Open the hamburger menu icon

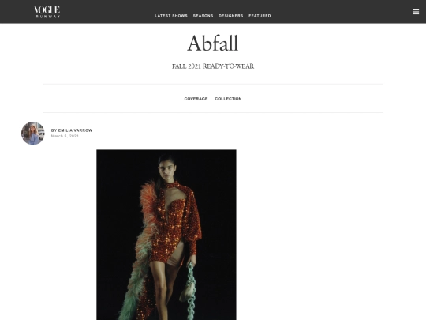[x=416, y=12]
